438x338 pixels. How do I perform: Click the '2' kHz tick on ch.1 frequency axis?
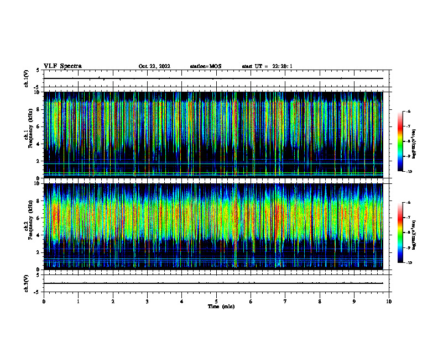point(39,161)
